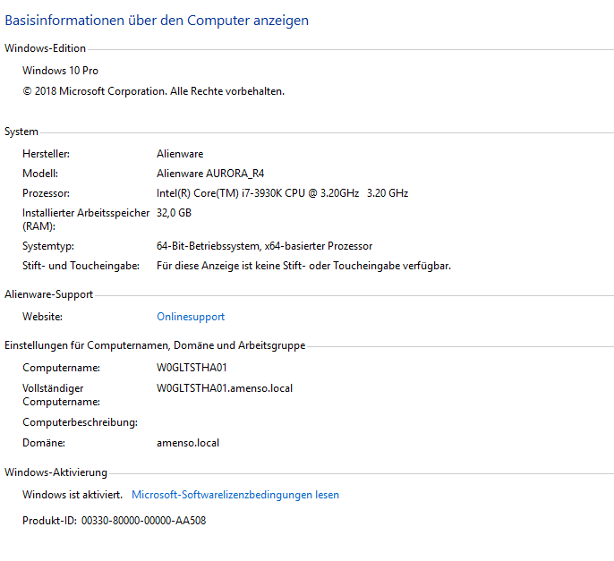Click the Stift- und Toucheingabe: label
Screen dimensions: 614x561
coord(81,266)
